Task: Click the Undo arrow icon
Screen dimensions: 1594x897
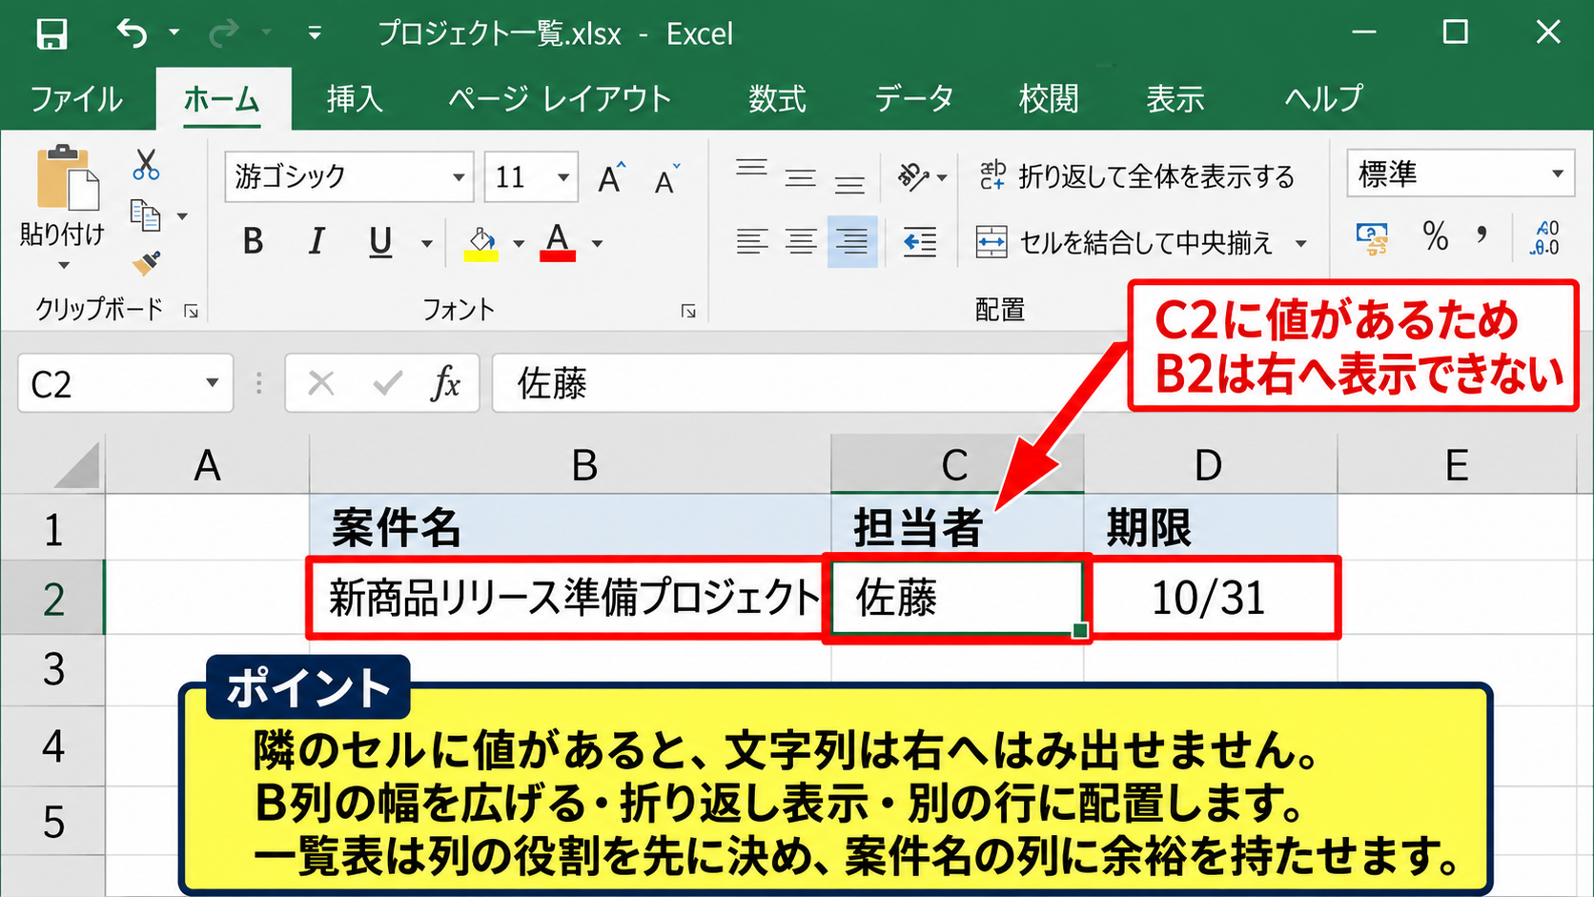Action: pyautogui.click(x=133, y=33)
